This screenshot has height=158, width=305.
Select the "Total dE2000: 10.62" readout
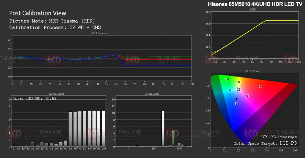(x=35, y=99)
